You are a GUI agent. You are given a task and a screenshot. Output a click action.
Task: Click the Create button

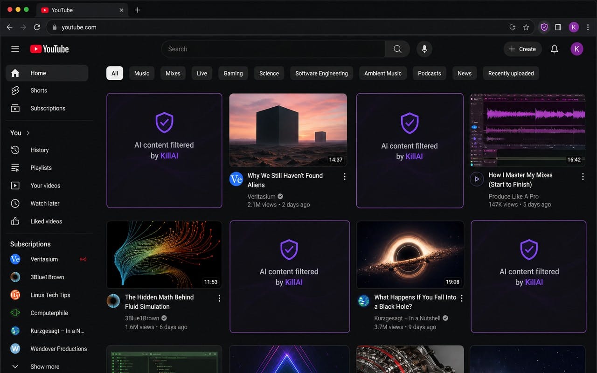[x=522, y=49]
